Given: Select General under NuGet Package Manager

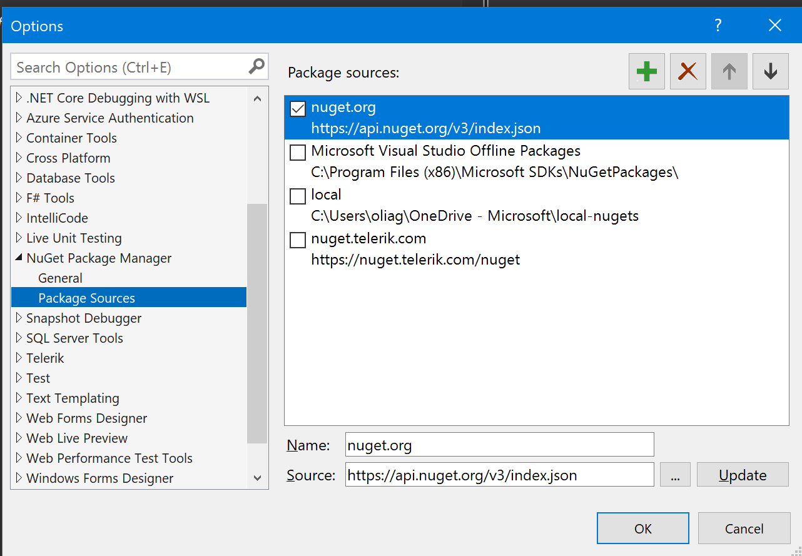Looking at the screenshot, I should pyautogui.click(x=60, y=278).
